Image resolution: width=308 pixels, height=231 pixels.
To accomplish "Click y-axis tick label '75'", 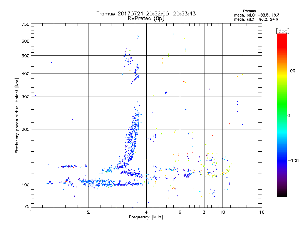I will 27,206.
